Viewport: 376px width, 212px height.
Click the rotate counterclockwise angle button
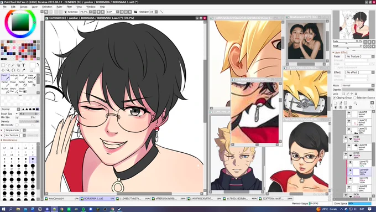tap(365, 46)
